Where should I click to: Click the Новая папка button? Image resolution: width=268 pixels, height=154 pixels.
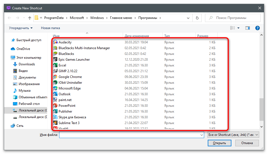click(50, 28)
